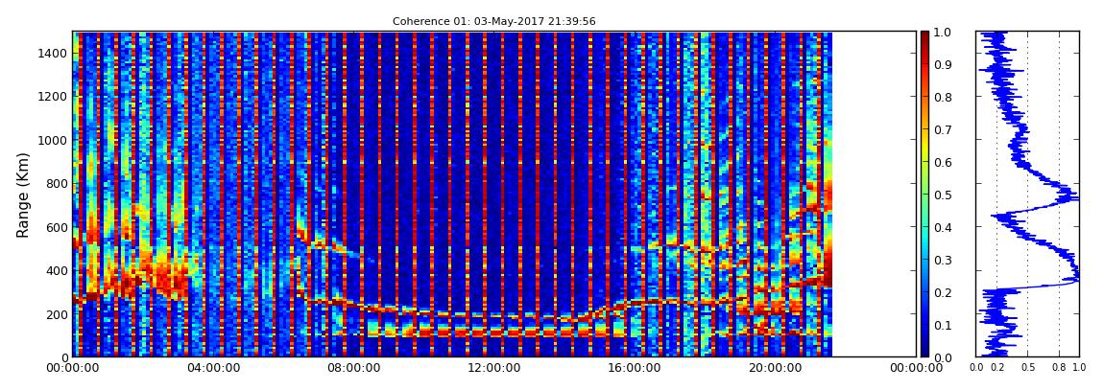Click the 1400 tick label on the range axis

pyautogui.click(x=54, y=53)
